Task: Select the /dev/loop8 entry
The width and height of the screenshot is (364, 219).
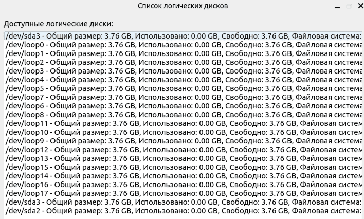Action: point(183,115)
